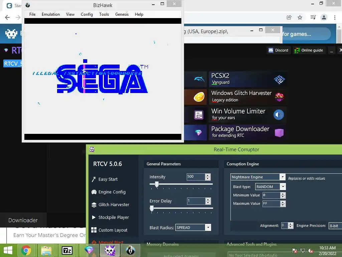The width and height of the screenshot is (342, 257).
Task: Open the Genesis menu in BizHawk
Action: click(x=122, y=14)
